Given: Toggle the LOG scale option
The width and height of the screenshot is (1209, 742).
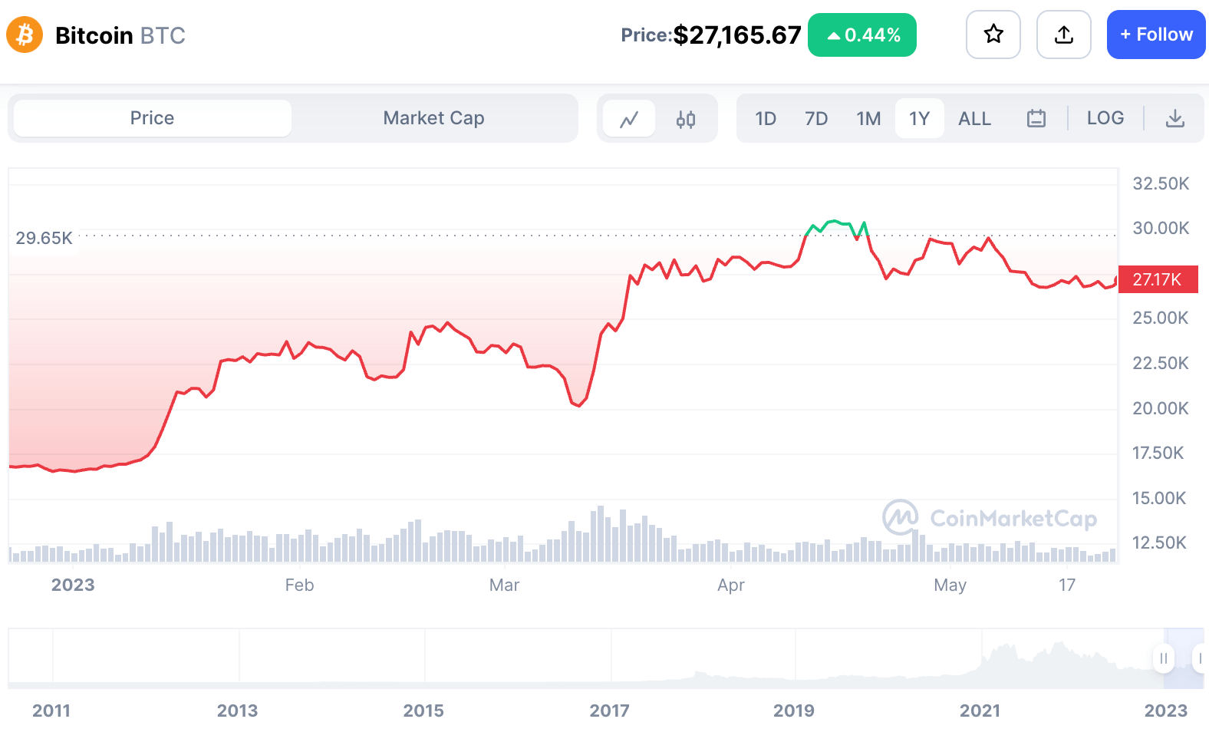Looking at the screenshot, I should point(1105,118).
